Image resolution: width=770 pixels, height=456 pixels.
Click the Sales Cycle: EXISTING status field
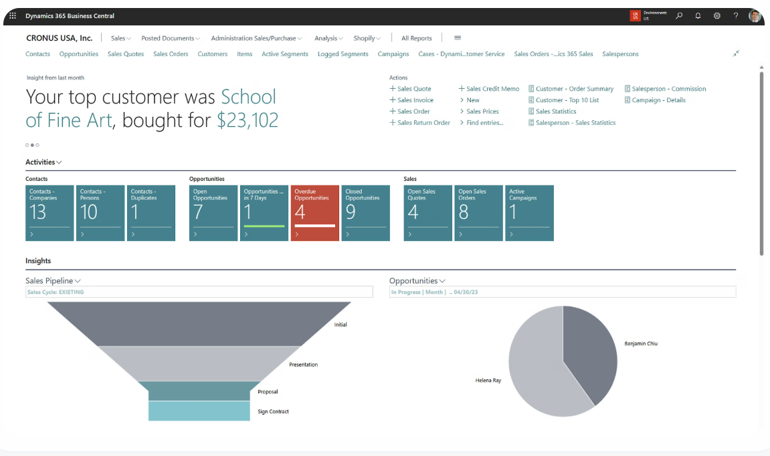pos(199,292)
